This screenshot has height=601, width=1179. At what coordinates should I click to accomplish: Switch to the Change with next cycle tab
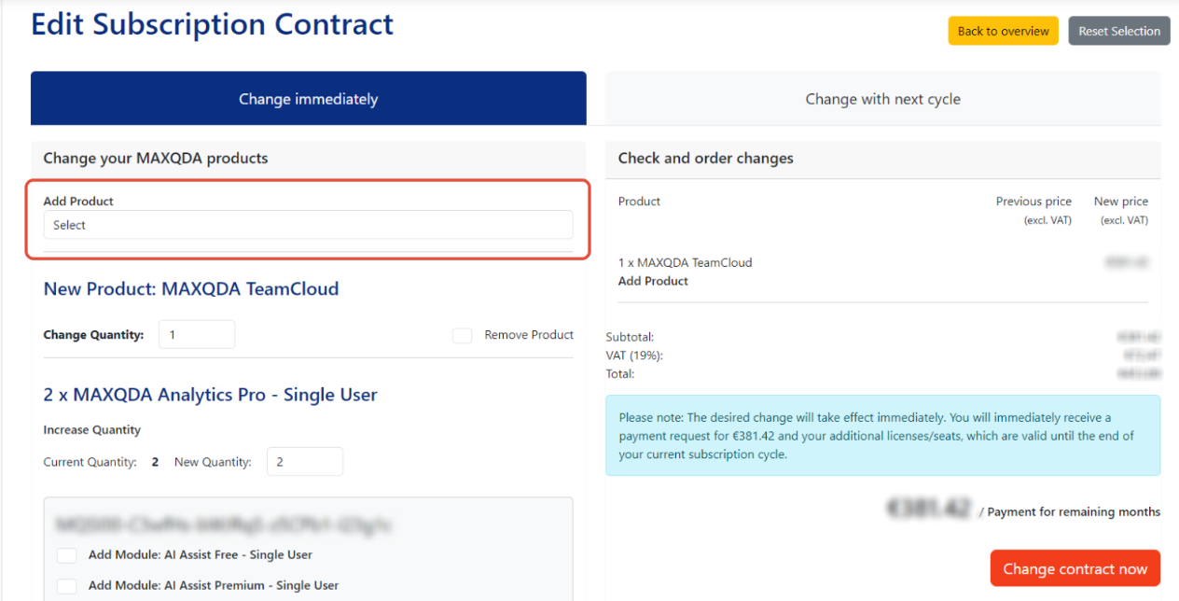pos(882,98)
